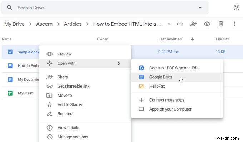The height and width of the screenshot is (142, 243).
Task: Click the Owner column header
Action: 102,39
